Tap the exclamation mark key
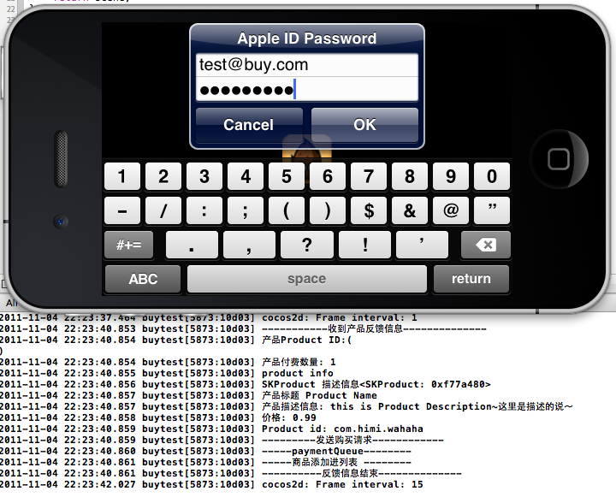Viewport: 616px width, 497px height. click(x=364, y=245)
